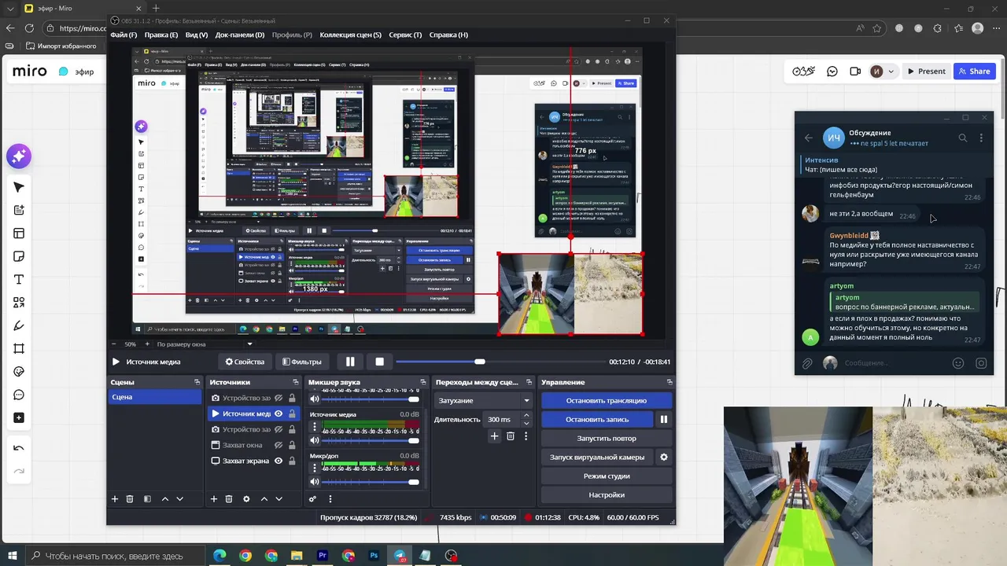Open Сервис (T) menu in OBS
This screenshot has height=566, width=1007.
click(405, 35)
